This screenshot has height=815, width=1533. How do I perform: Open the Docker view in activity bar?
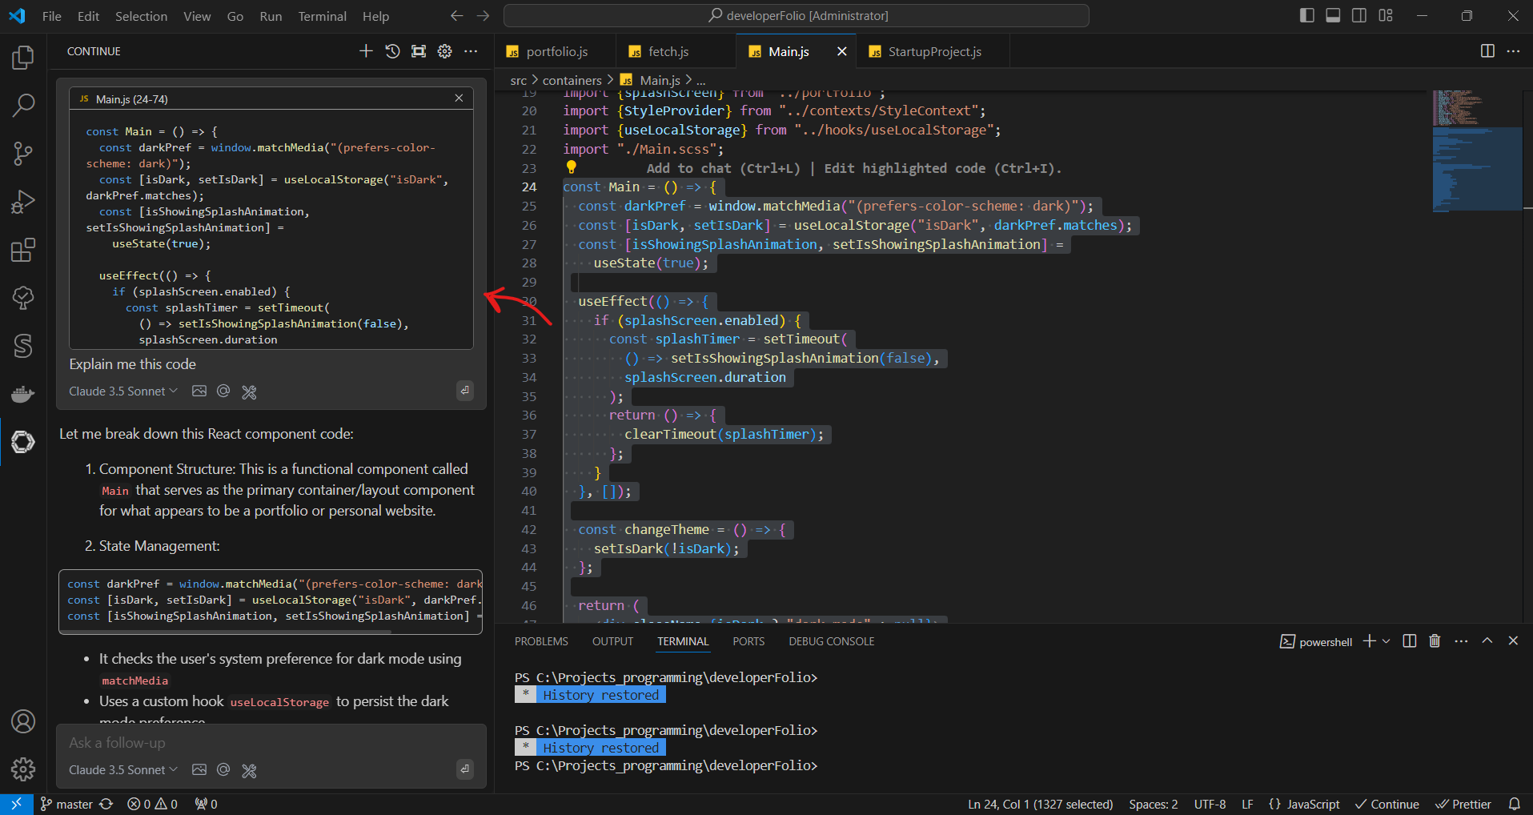(x=23, y=394)
